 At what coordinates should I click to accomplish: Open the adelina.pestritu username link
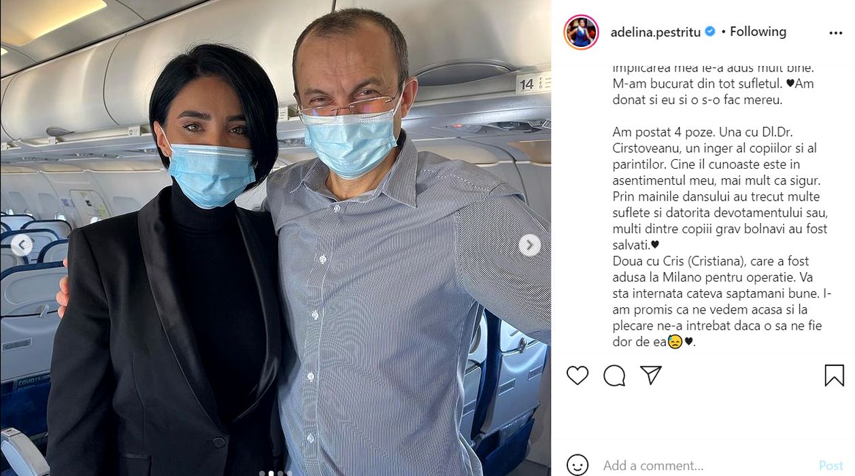pos(656,32)
